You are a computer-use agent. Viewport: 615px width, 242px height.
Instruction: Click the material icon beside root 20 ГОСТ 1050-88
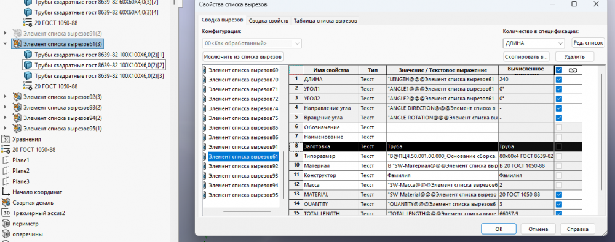[x=6, y=149]
